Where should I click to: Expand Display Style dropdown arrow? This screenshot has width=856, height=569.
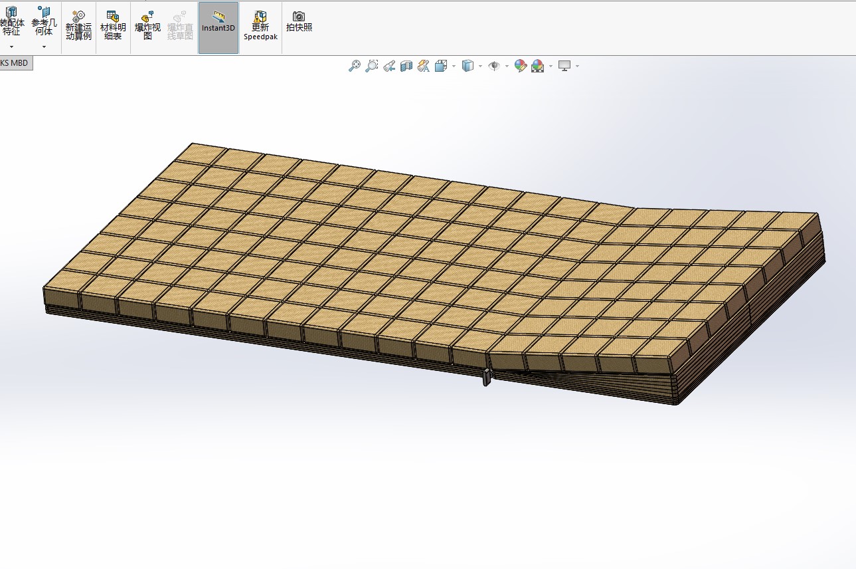pyautogui.click(x=480, y=66)
